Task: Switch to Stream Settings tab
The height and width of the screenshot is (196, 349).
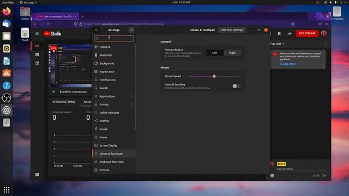Action: tap(64, 102)
